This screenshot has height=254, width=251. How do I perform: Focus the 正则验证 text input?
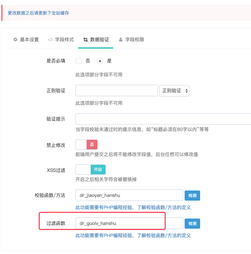pos(116,91)
